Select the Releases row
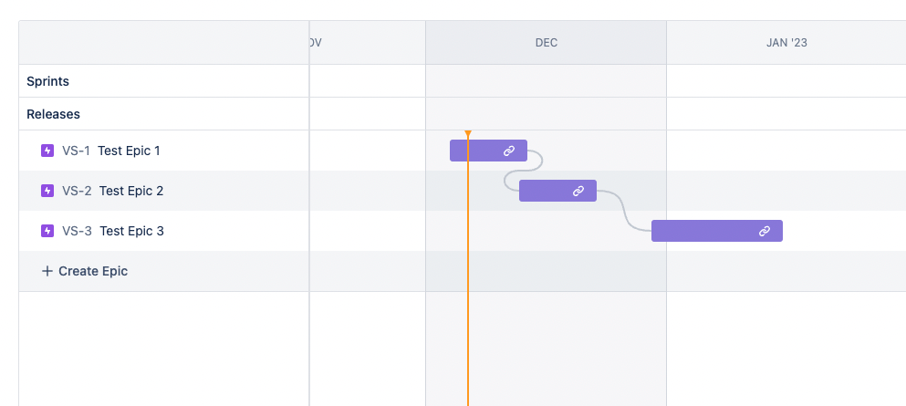 [x=53, y=114]
